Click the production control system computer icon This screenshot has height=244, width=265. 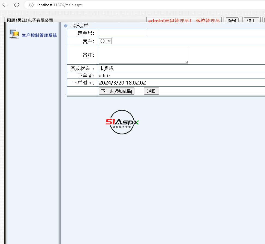pos(14,34)
